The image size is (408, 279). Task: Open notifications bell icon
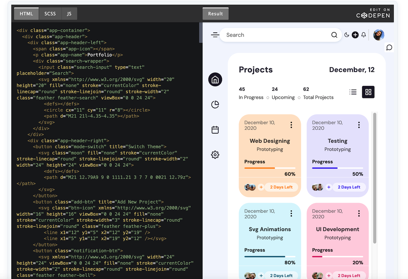(x=363, y=35)
